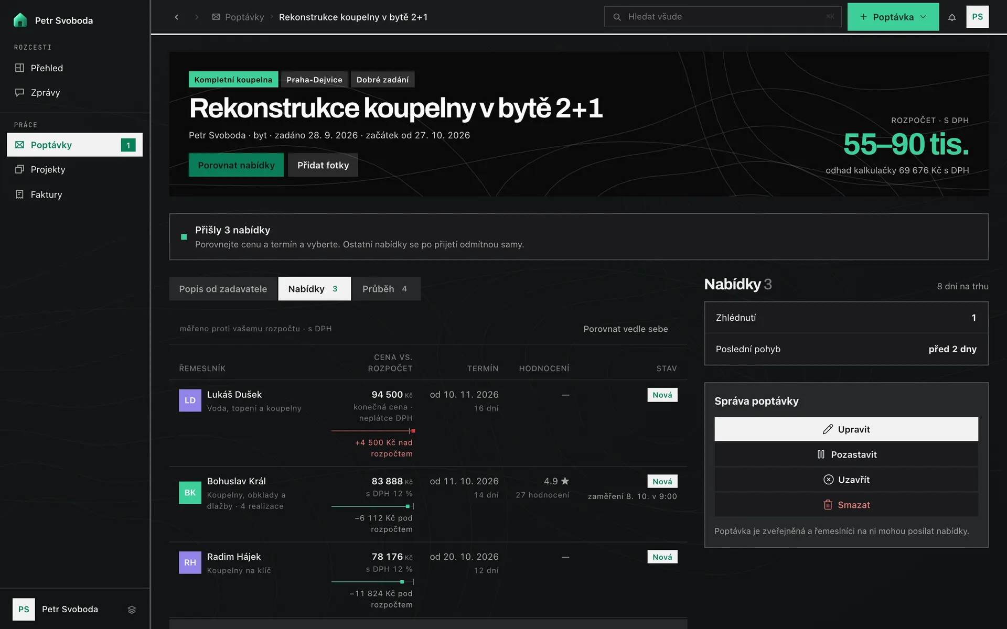Open the layers switcher icon by Petr Svoboda
The height and width of the screenshot is (629, 1007).
coord(132,610)
